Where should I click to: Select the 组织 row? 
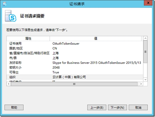click(x=75, y=77)
